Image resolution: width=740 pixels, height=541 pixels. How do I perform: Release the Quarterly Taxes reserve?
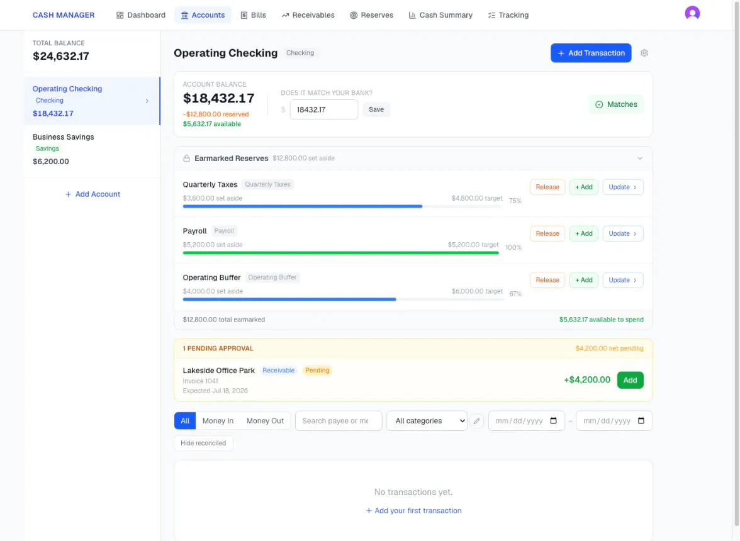tap(547, 187)
